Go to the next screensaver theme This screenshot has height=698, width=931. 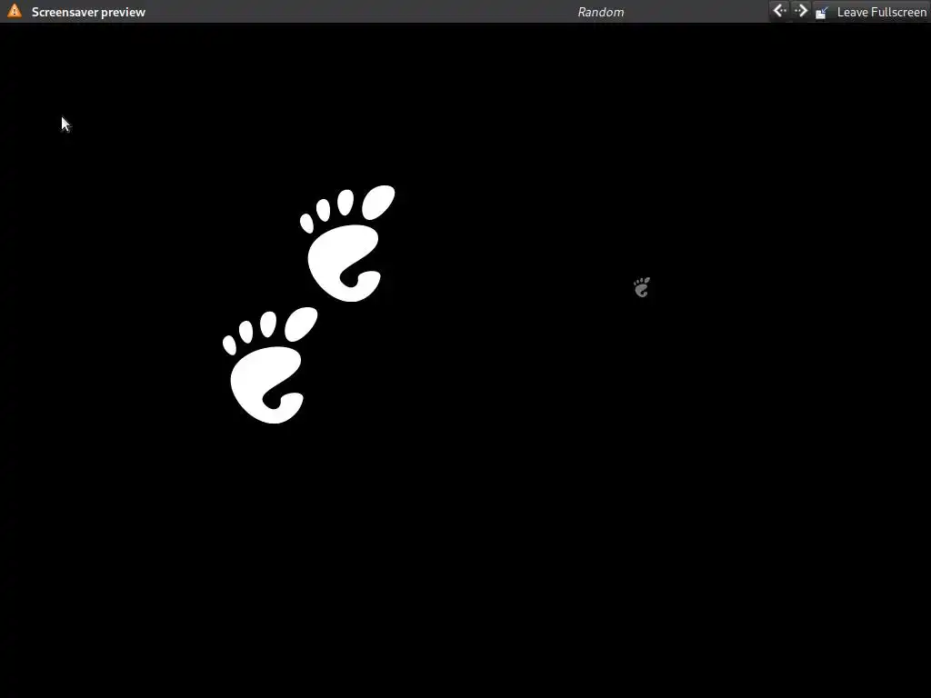coord(801,11)
